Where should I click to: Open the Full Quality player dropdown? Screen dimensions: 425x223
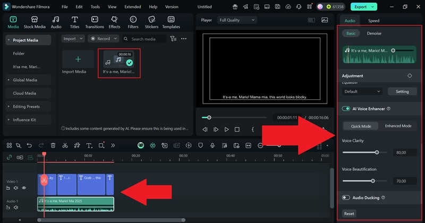point(237,20)
